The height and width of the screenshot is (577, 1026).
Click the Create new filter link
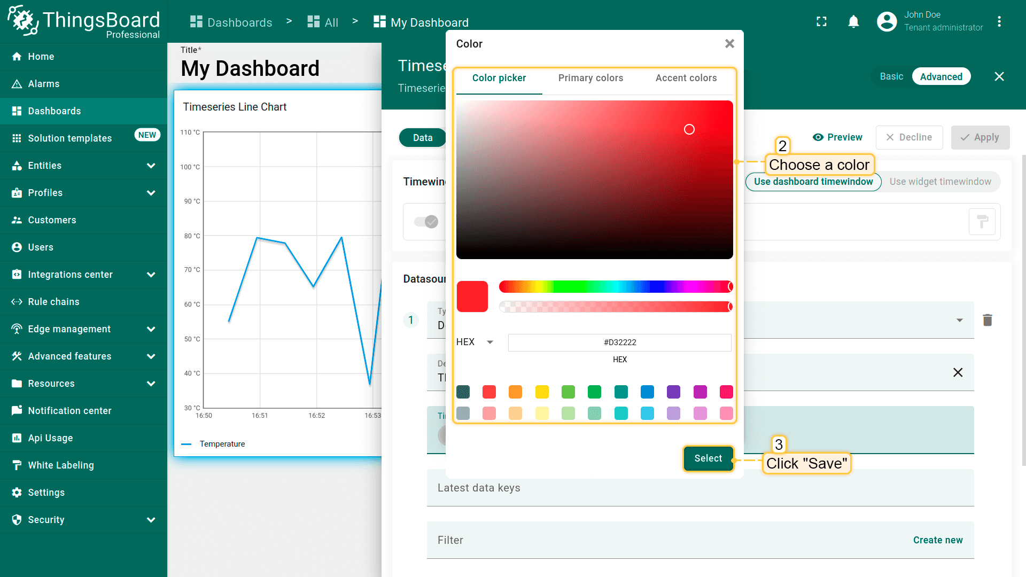click(x=937, y=540)
